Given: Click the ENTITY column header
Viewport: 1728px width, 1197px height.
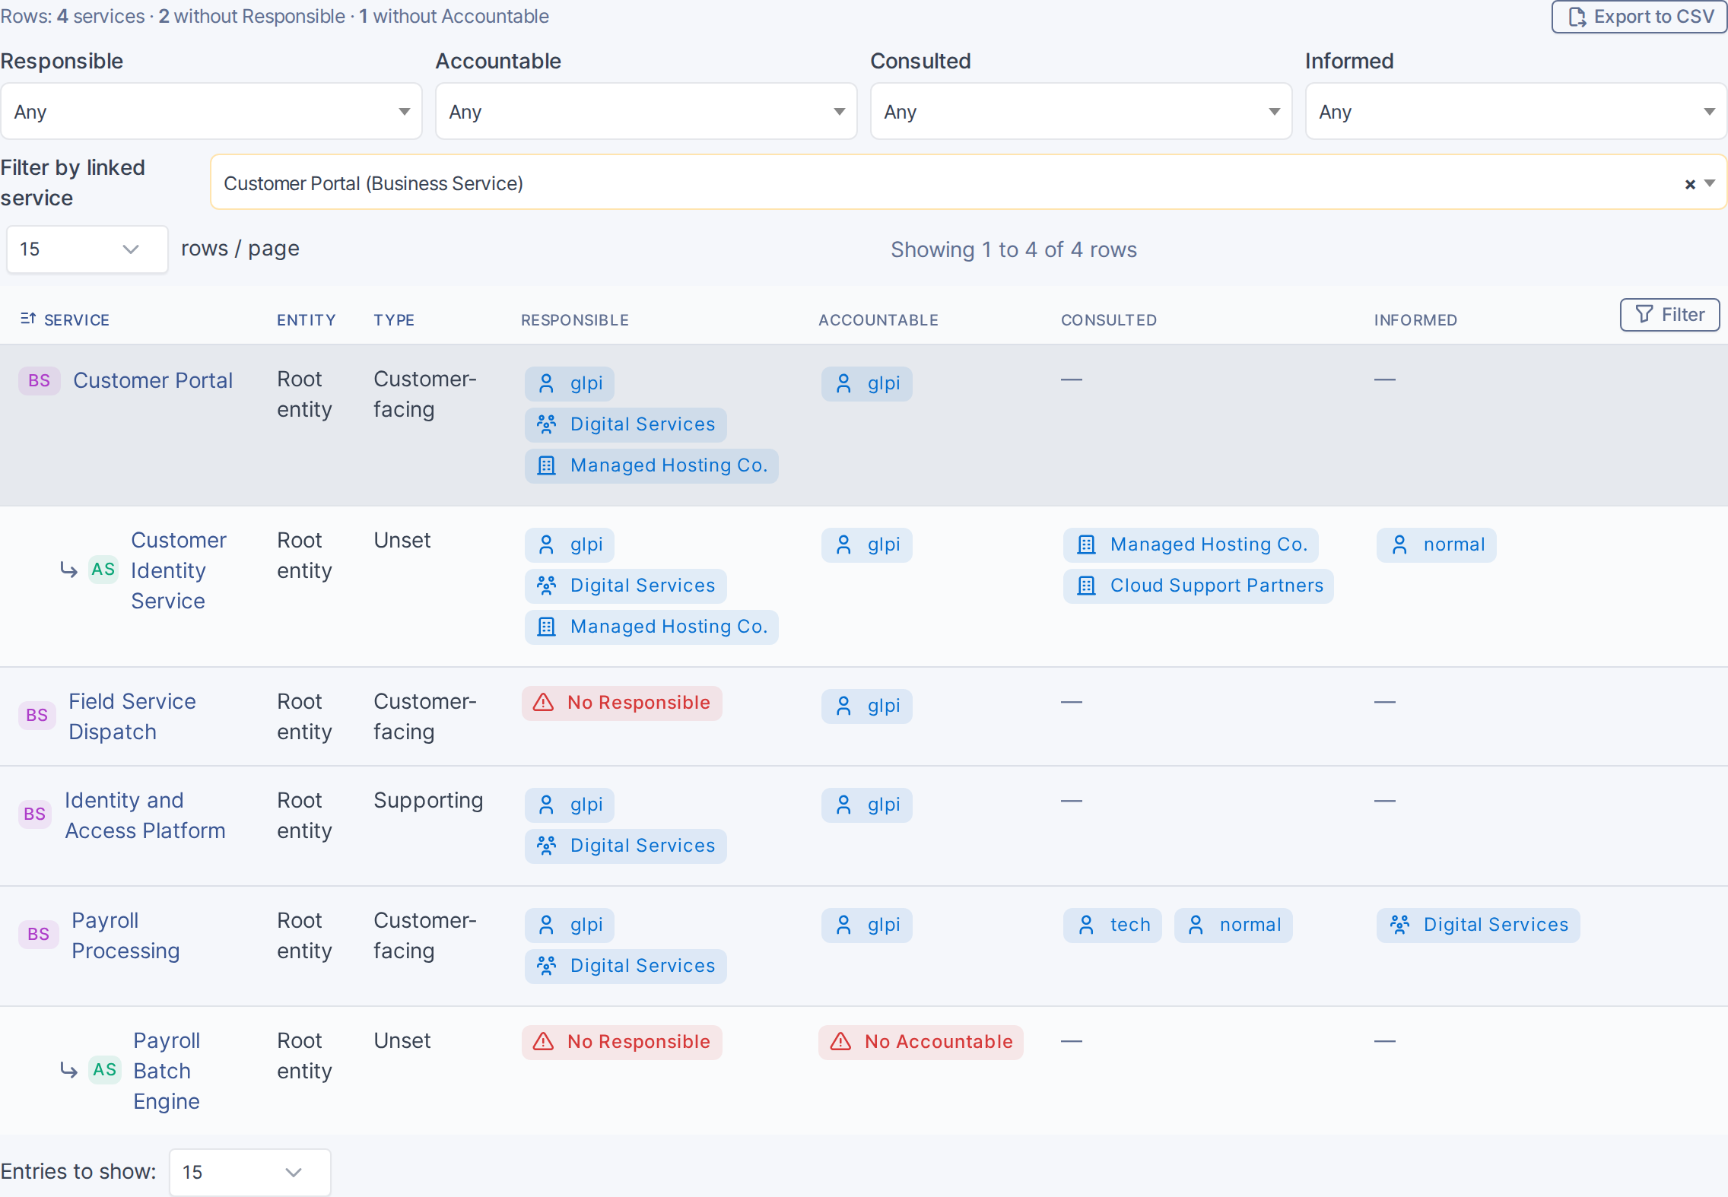Looking at the screenshot, I should (307, 320).
